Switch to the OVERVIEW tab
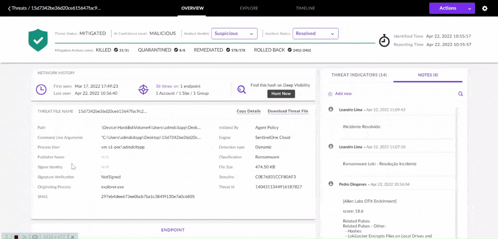 (x=192, y=8)
